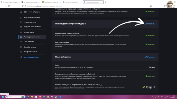Launch Microsoft Edge from taskbar

pos(28,97)
